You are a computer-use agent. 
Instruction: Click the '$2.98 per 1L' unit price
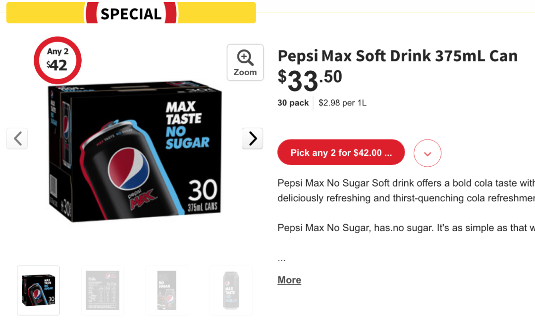[x=342, y=103]
